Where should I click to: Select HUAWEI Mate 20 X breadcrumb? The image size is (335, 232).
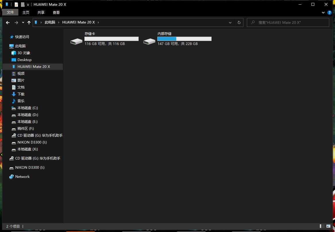point(78,22)
